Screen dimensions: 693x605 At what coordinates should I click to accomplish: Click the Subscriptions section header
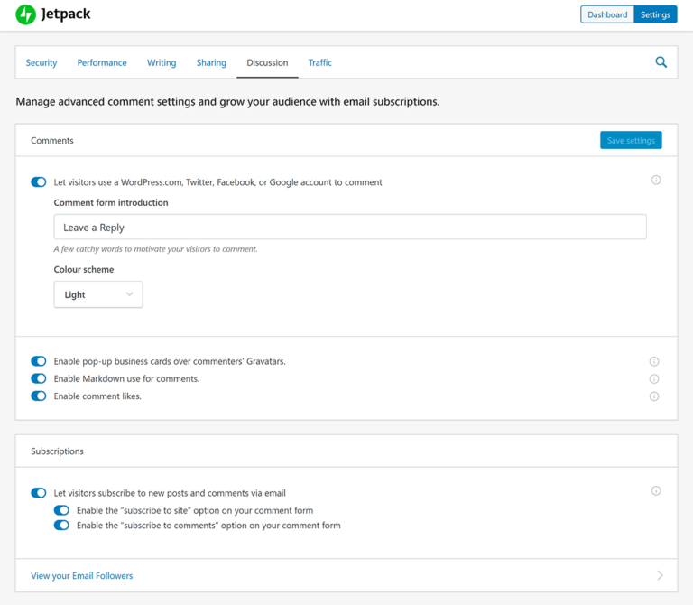click(x=57, y=451)
